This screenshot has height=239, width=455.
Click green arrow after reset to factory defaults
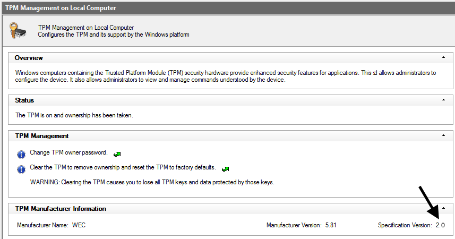[x=225, y=169]
